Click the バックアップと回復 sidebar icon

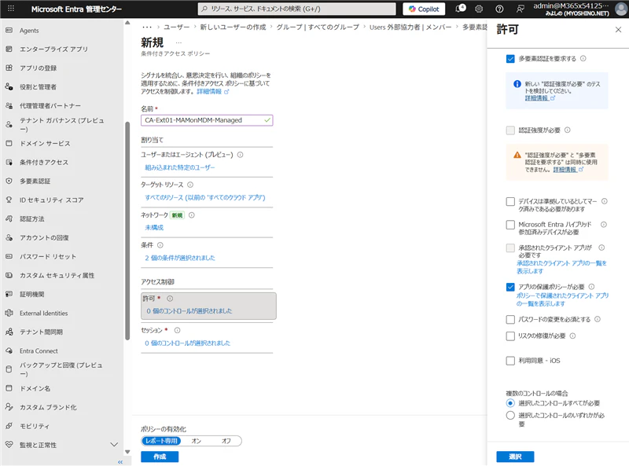(x=9, y=369)
